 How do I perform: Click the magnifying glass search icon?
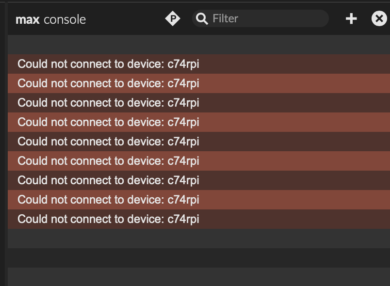(202, 19)
